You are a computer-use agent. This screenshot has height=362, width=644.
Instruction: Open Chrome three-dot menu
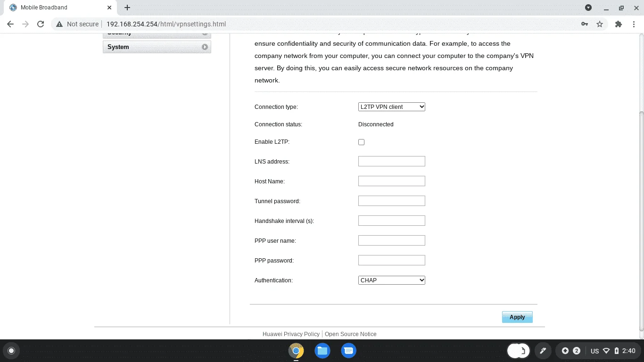click(x=634, y=24)
